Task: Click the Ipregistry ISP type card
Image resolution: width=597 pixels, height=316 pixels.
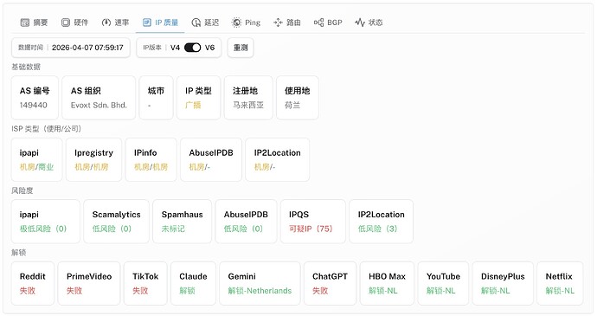Action: coord(93,159)
